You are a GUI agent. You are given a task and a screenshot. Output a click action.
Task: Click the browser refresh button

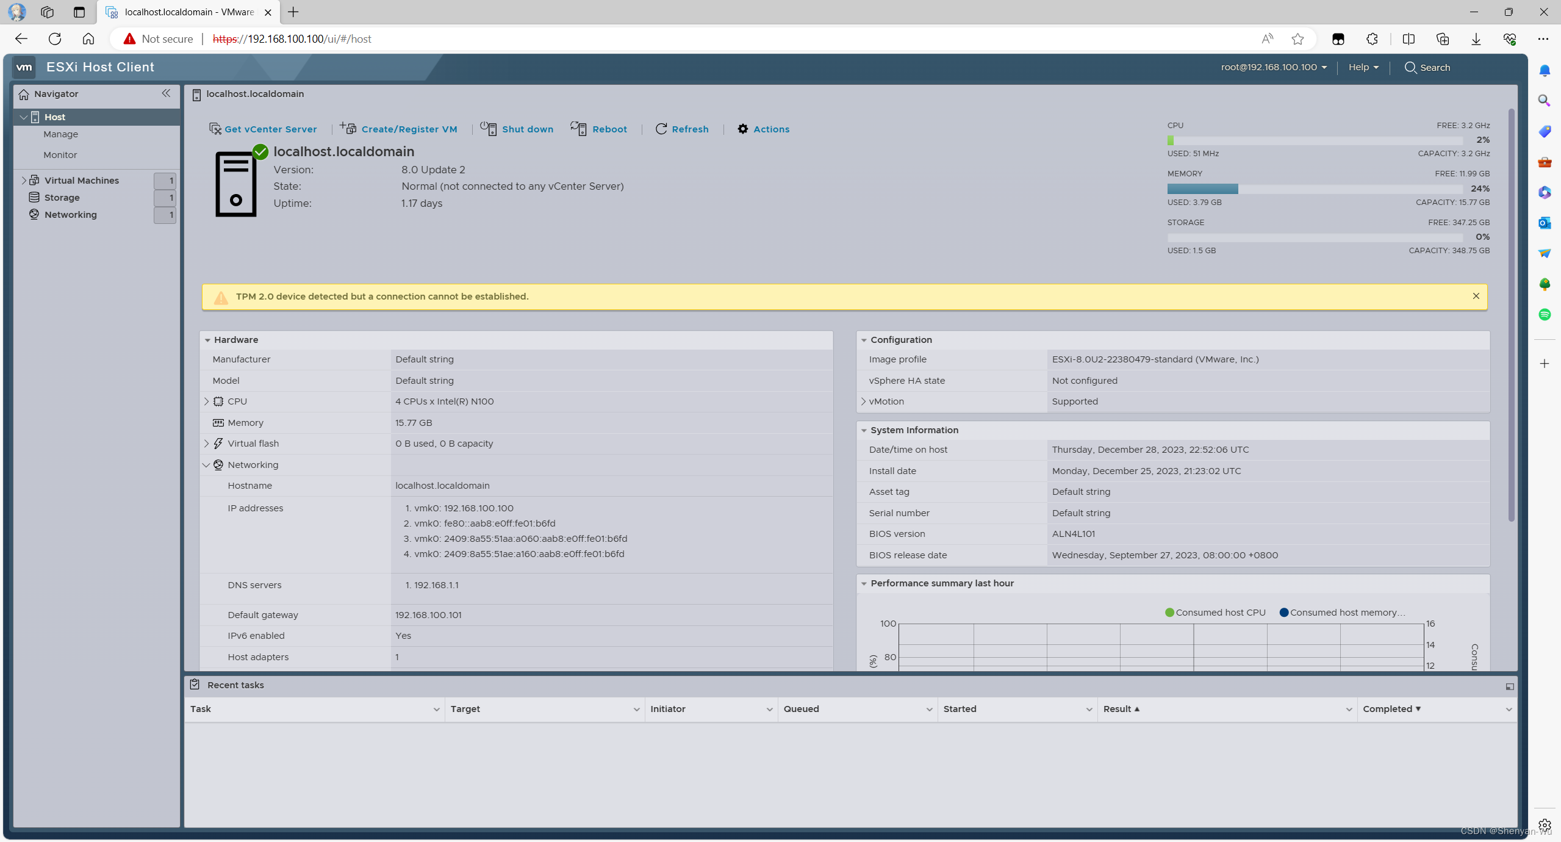click(x=55, y=39)
